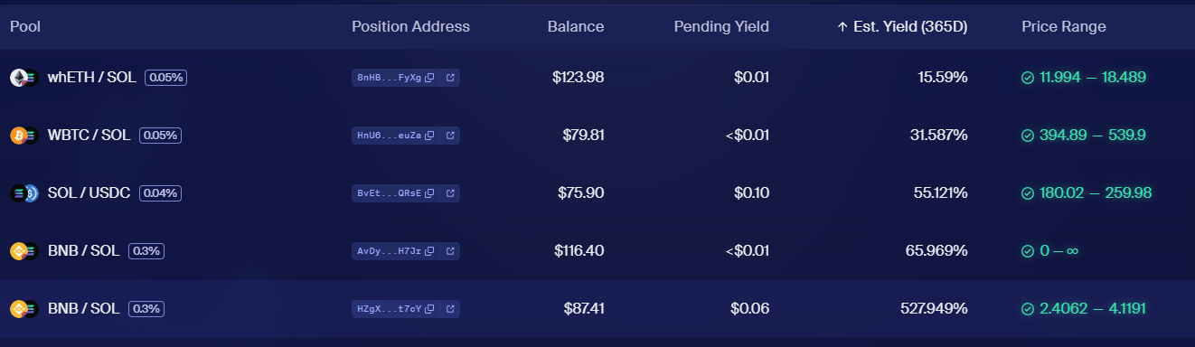Select the Pool column header
1195x347 pixels.
coord(25,27)
